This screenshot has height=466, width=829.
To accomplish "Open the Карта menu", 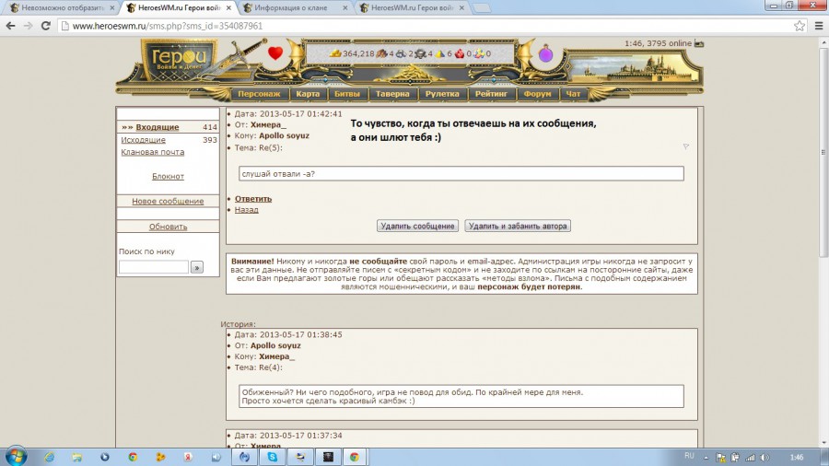I will (308, 94).
